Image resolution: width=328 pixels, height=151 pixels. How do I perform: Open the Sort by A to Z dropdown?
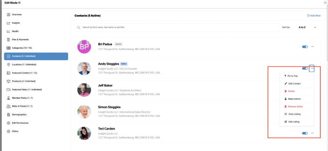coord(307,27)
